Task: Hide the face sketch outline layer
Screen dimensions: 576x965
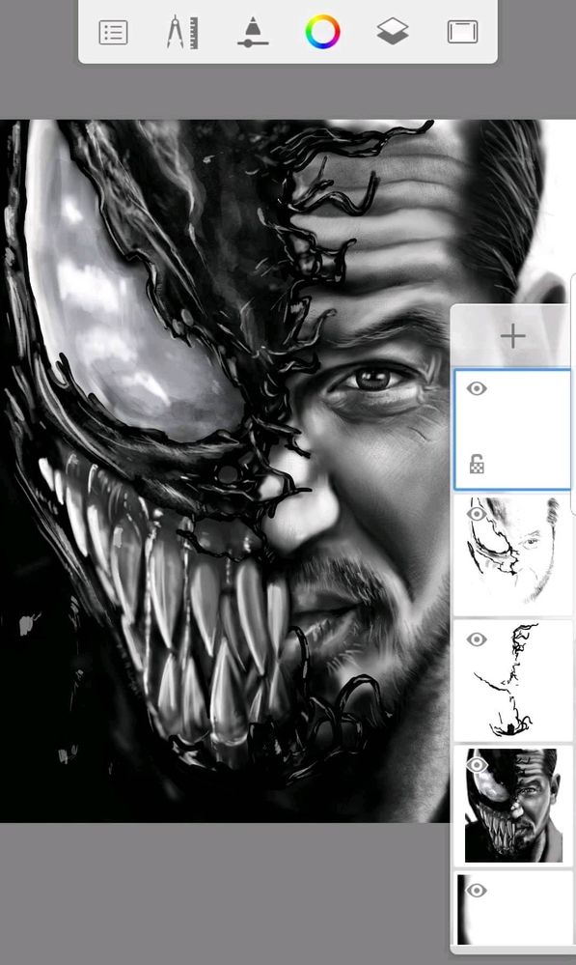Action: pos(477,513)
